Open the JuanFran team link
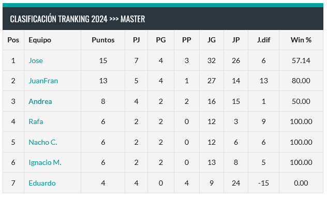The width and height of the screenshot is (327, 198). (x=43, y=81)
